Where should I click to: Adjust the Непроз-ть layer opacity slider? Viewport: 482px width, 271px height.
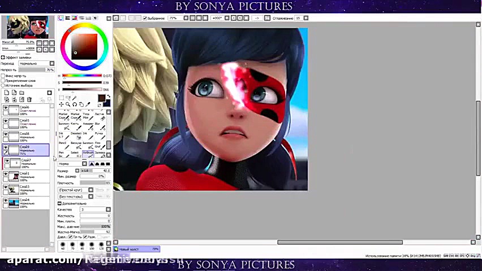(x=36, y=69)
